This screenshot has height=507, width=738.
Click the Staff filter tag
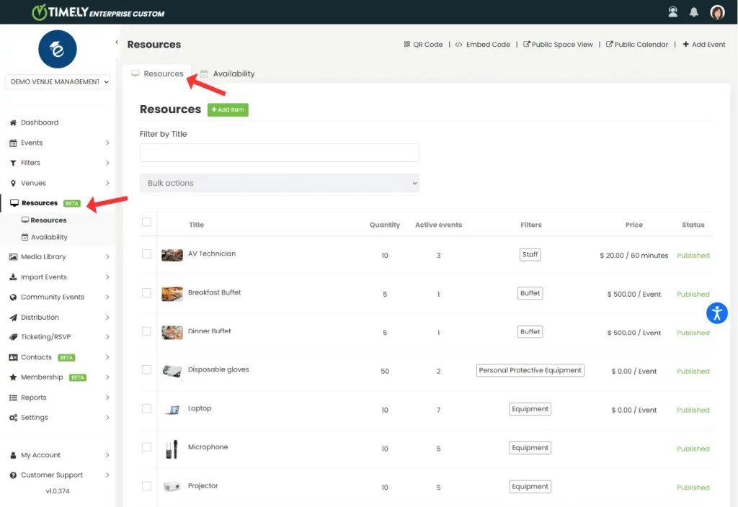click(x=530, y=254)
